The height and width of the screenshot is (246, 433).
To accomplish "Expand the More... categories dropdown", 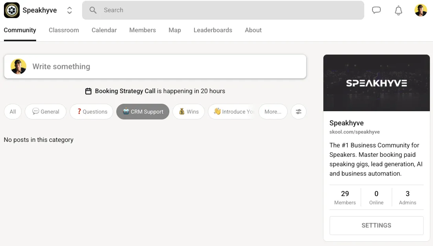I will tap(273, 112).
